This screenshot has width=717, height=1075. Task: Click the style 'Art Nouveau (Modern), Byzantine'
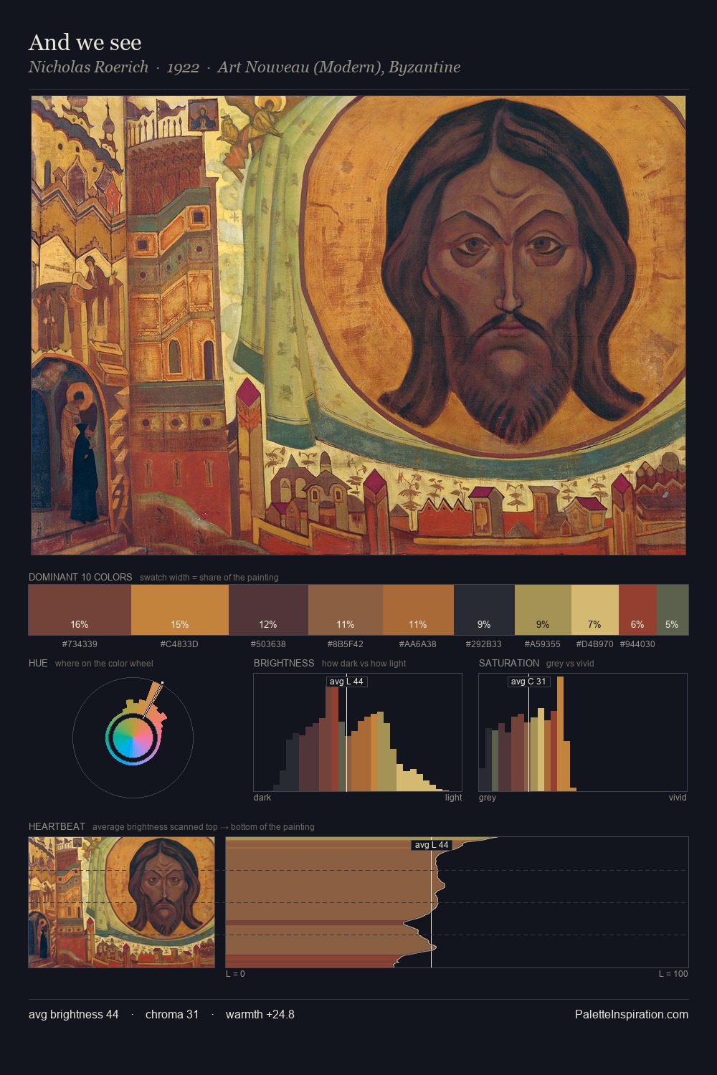[339, 67]
